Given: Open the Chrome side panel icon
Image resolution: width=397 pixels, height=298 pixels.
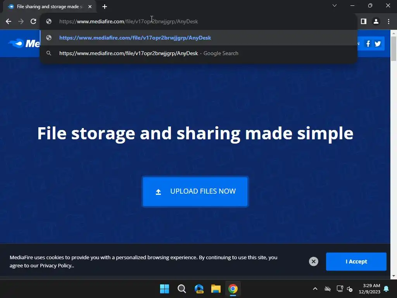Looking at the screenshot, I should 364,22.
